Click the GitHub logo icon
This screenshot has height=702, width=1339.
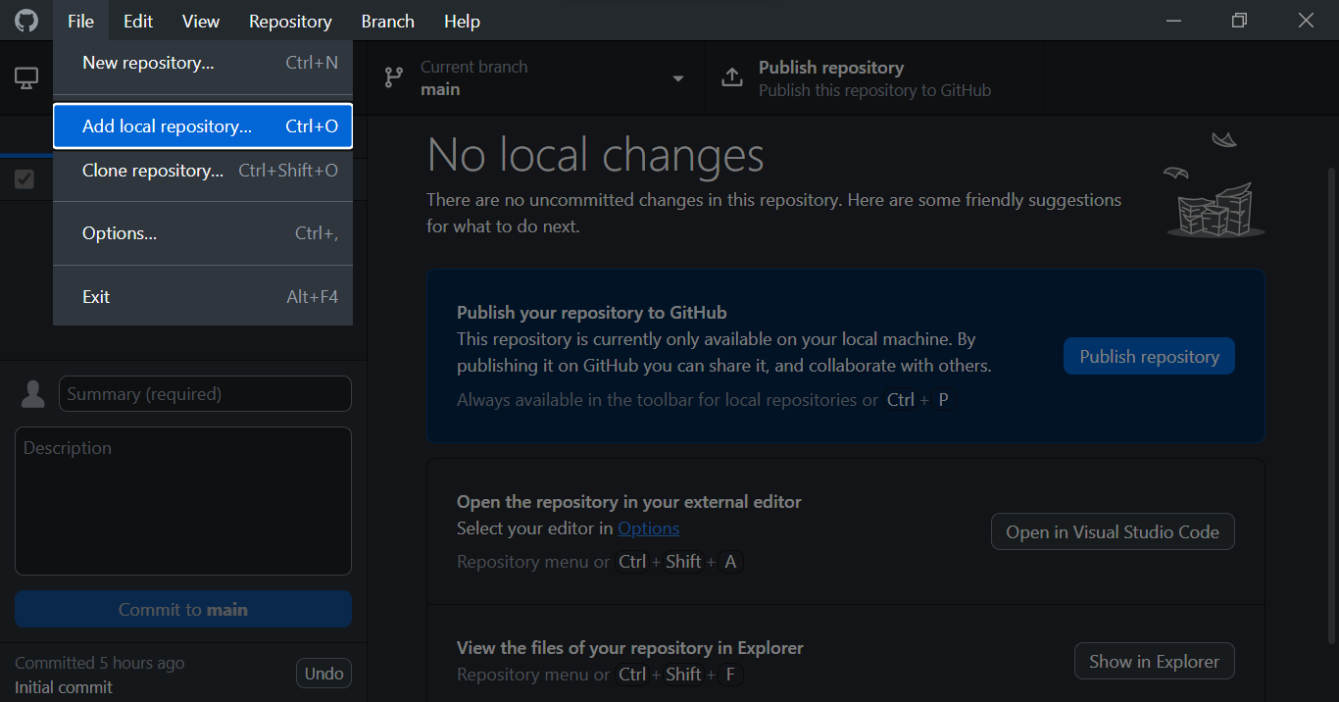[x=26, y=21]
